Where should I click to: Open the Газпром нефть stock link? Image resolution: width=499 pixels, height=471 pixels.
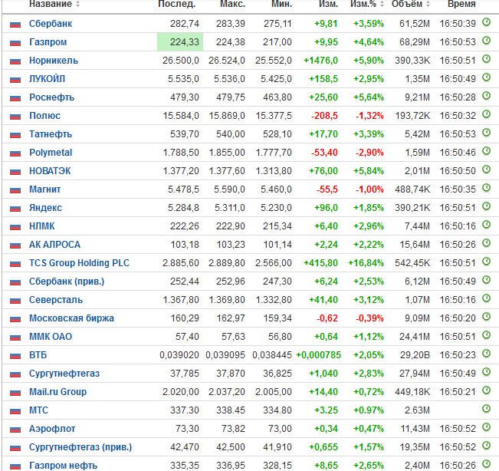[63, 466]
